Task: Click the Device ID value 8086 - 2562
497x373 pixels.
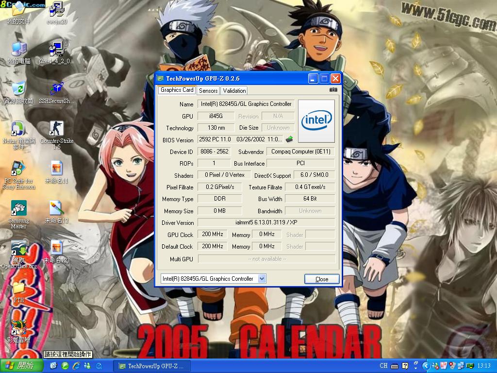Action: pyautogui.click(x=214, y=152)
